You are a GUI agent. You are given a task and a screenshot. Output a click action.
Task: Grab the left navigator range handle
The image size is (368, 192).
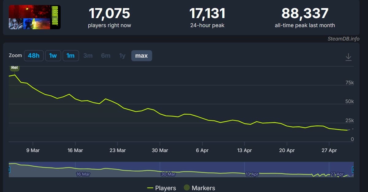(x=9, y=169)
